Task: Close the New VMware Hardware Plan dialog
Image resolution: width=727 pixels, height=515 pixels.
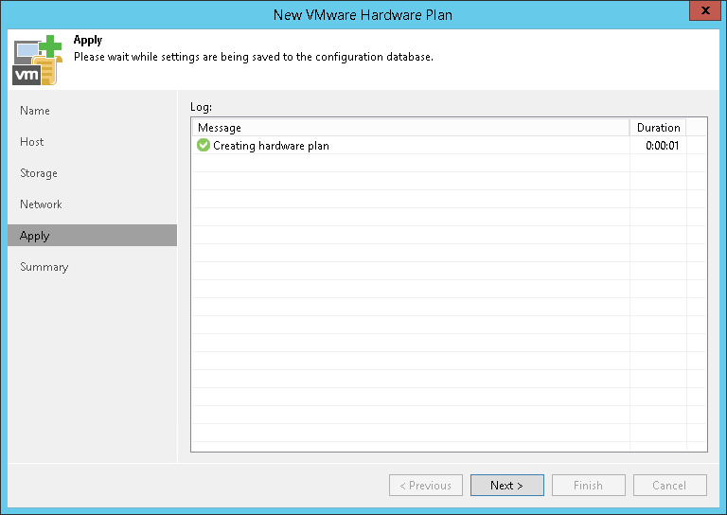Action: pyautogui.click(x=705, y=10)
